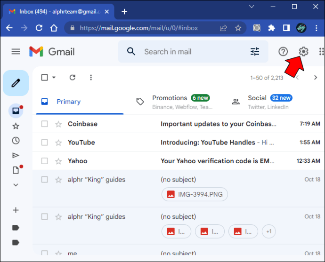Open Inbox in the sidebar
Viewport: 325px width, 262px height.
16,111
